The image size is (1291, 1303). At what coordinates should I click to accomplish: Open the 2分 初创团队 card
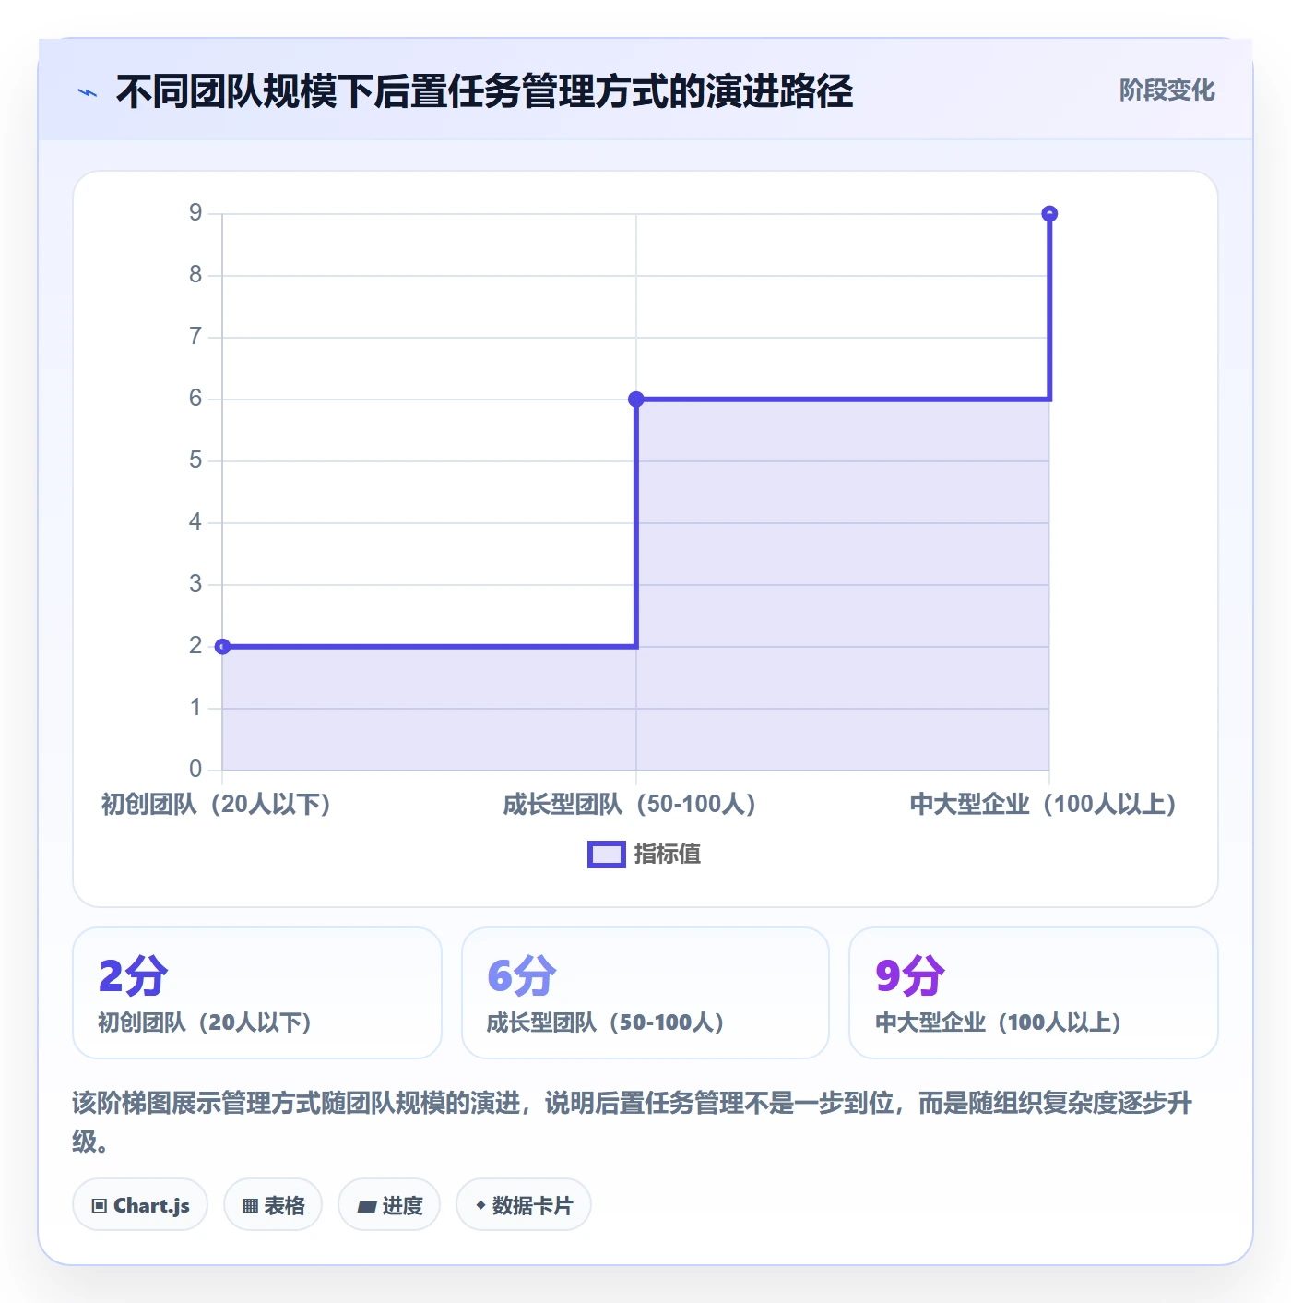(257, 993)
